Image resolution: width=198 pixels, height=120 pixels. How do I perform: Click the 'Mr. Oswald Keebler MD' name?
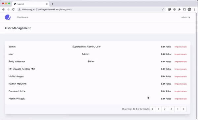(x=21, y=69)
